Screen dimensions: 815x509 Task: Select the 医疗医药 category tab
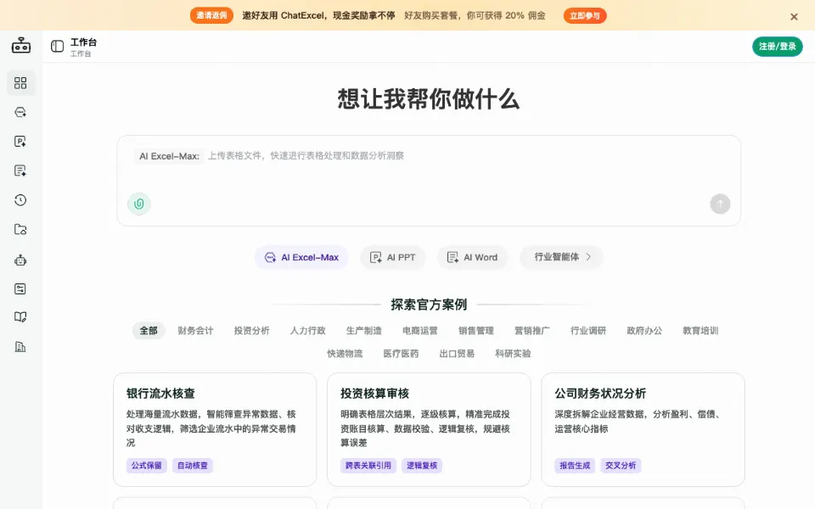[x=401, y=353]
